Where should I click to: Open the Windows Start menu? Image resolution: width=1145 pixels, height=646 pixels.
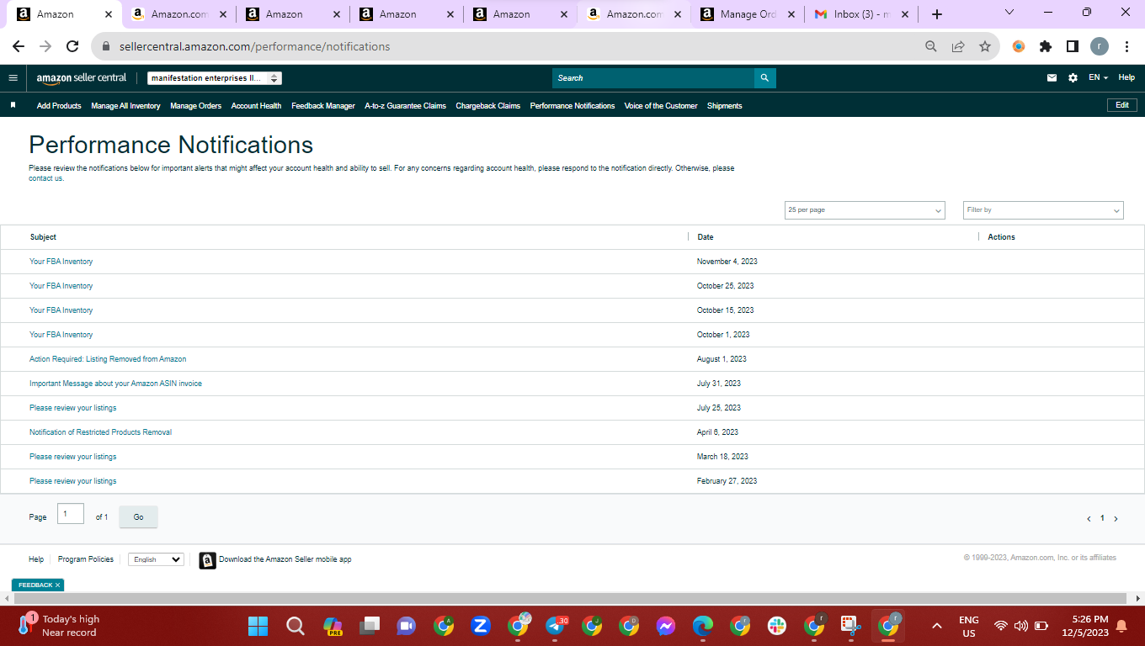pos(258,627)
